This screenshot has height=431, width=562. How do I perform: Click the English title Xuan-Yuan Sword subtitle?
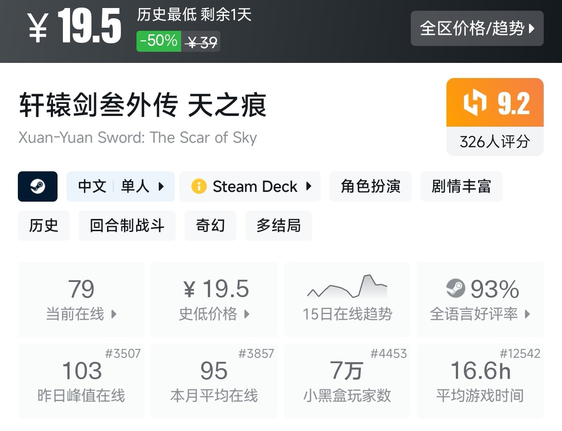tap(138, 137)
